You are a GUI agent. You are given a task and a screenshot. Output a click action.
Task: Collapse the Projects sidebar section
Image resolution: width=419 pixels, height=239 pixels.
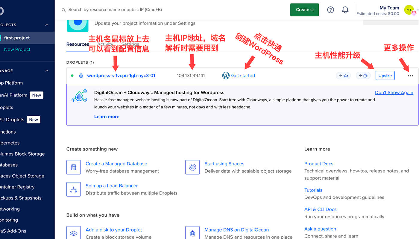click(x=47, y=25)
